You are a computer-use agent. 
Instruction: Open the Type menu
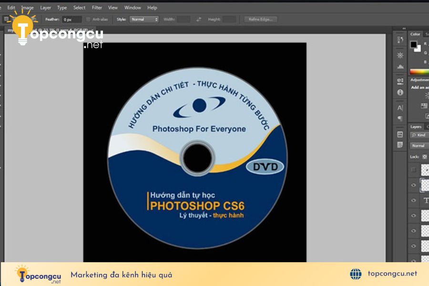click(x=62, y=8)
